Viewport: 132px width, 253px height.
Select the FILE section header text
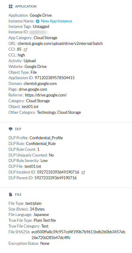18,194
